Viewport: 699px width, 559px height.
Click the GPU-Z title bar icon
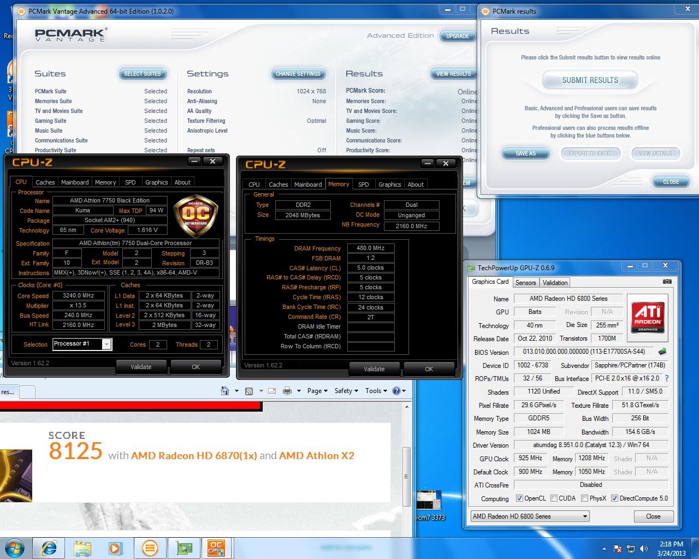coord(471,267)
